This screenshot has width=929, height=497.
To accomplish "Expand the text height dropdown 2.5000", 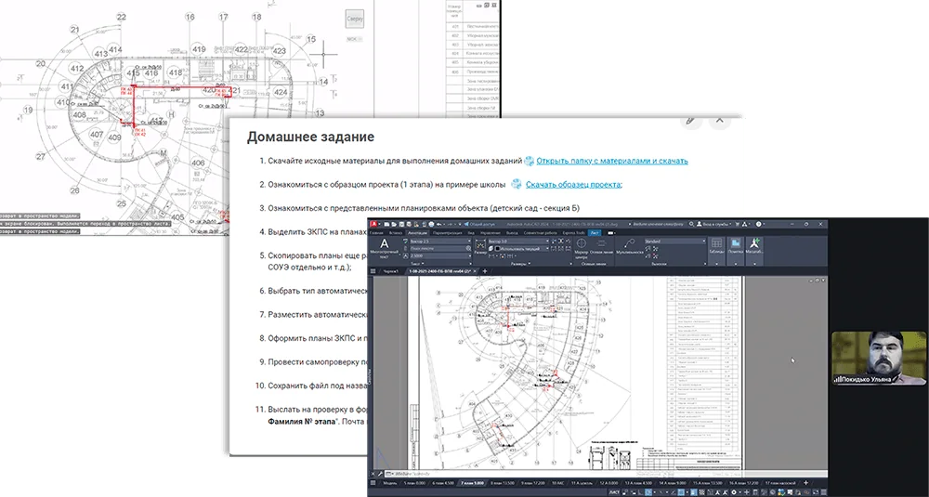I will click(x=470, y=255).
